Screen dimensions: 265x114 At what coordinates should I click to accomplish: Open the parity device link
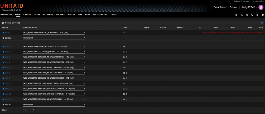(x=7, y=33)
